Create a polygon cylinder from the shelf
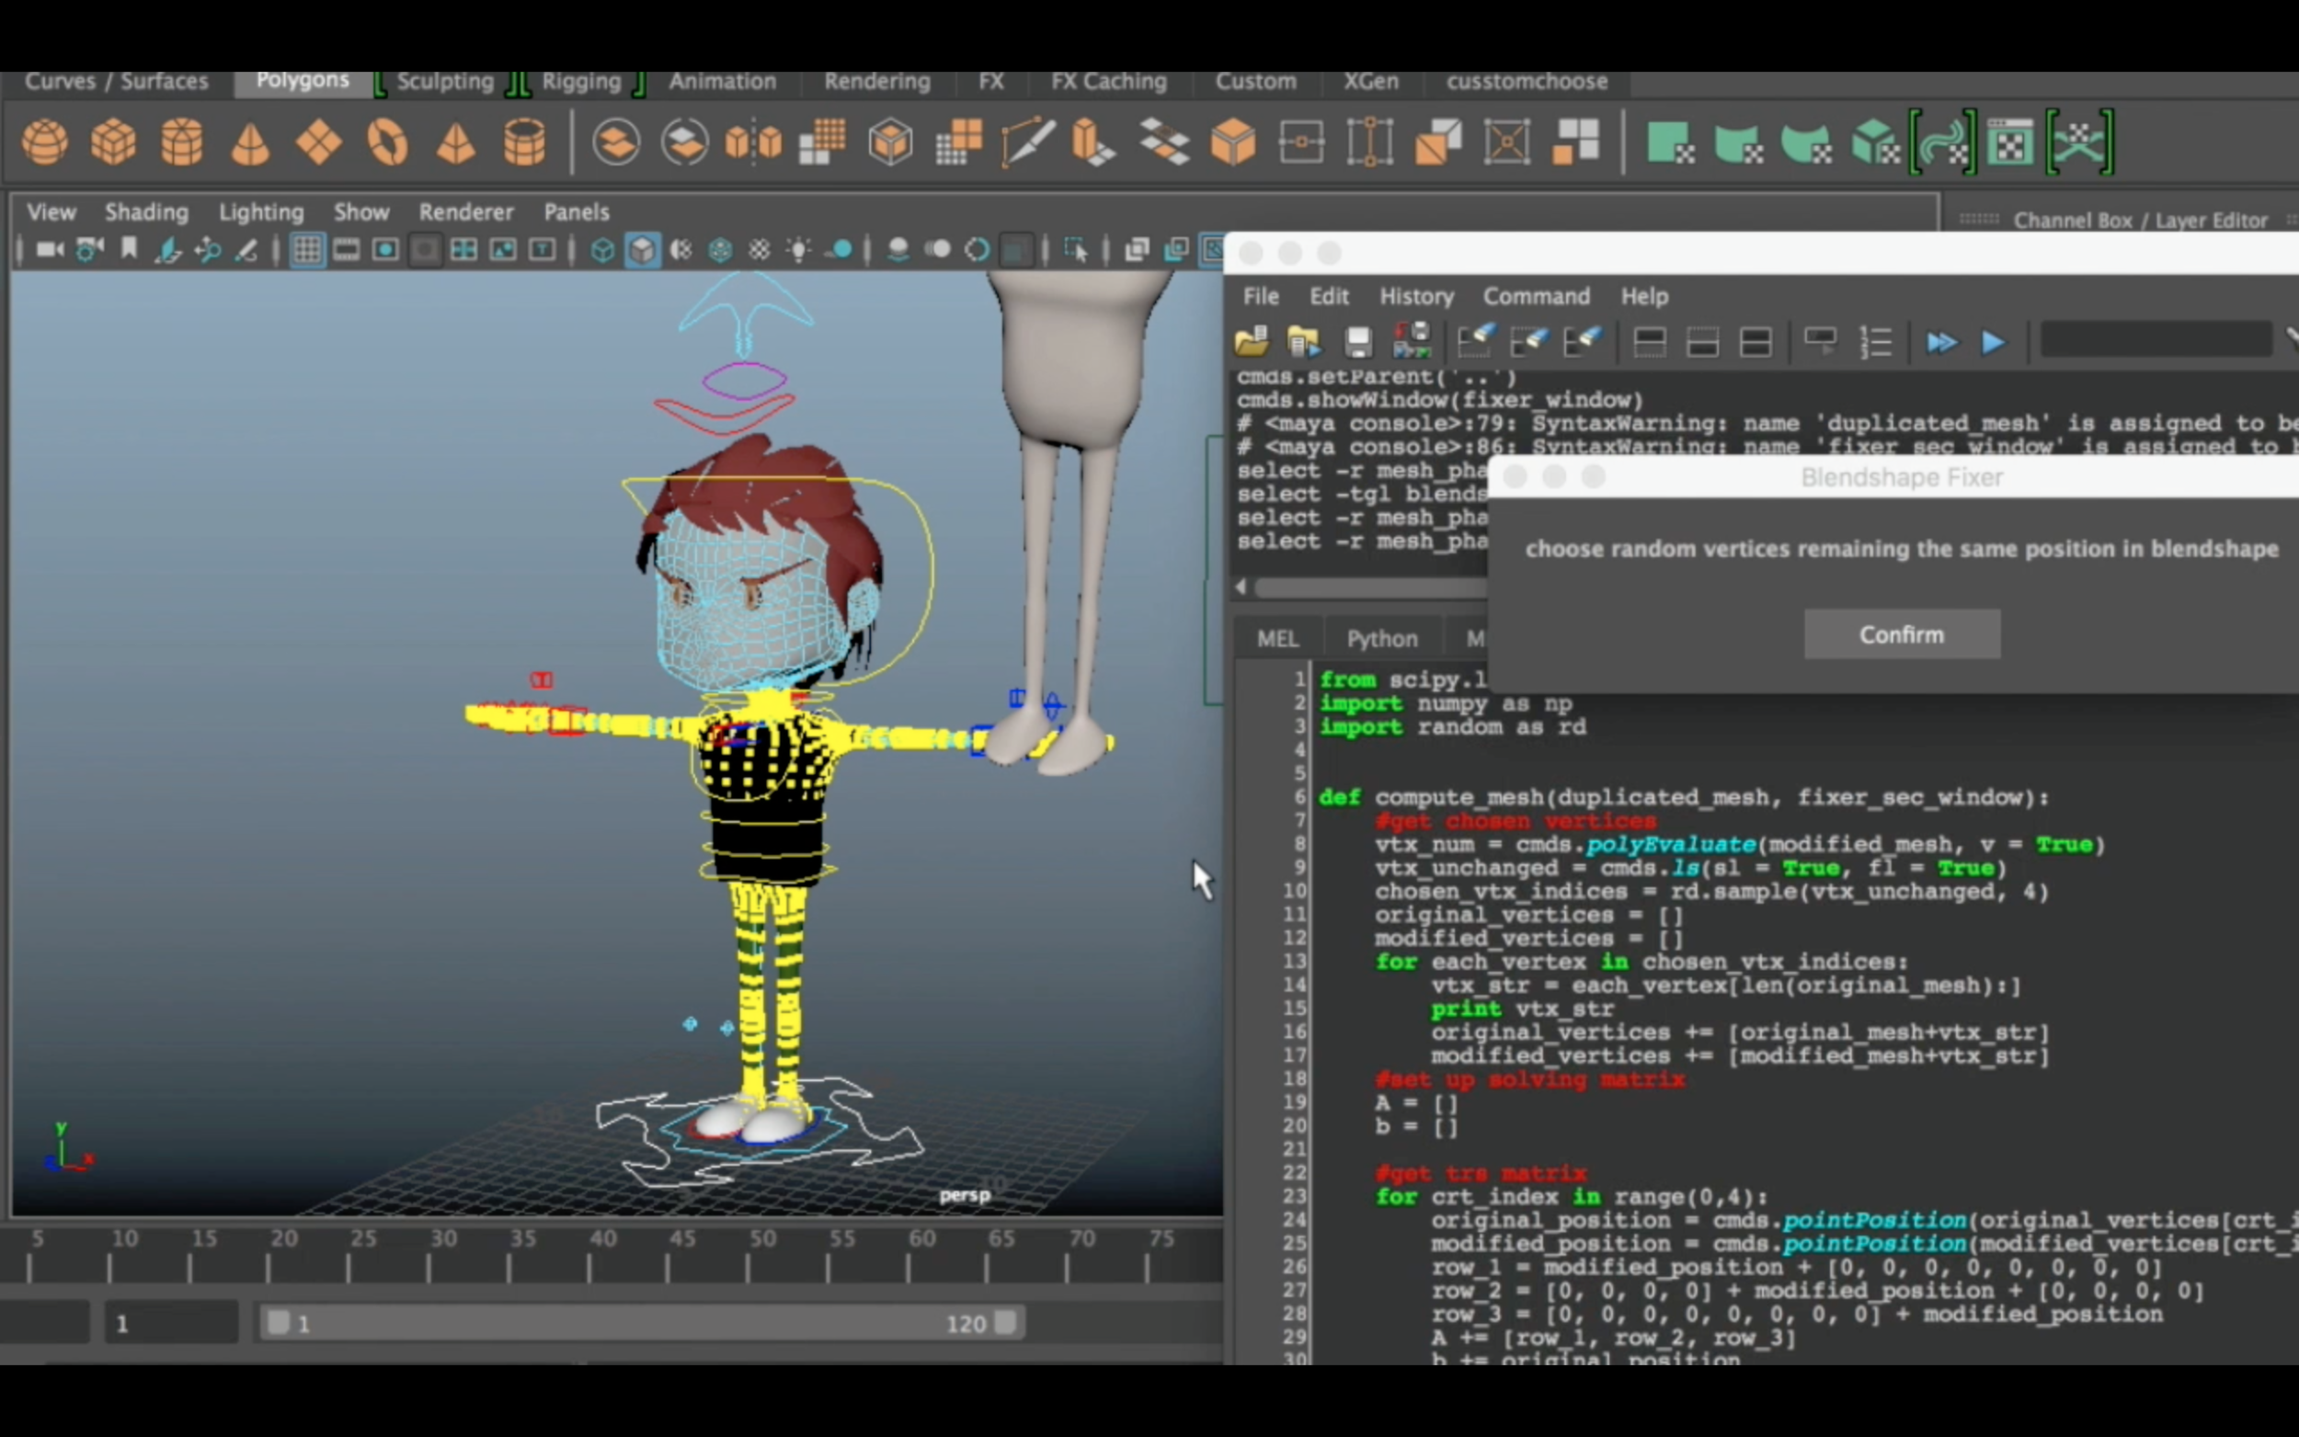 (x=181, y=143)
